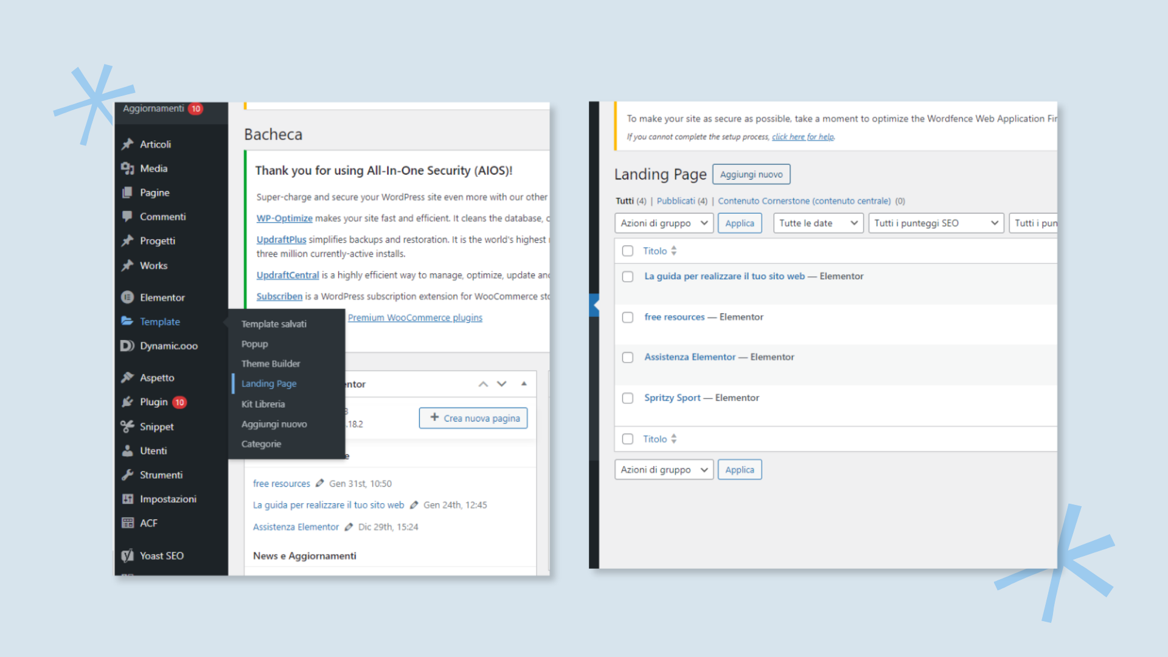The height and width of the screenshot is (657, 1168).
Task: Click the Media icon in sidebar
Action: click(x=127, y=169)
